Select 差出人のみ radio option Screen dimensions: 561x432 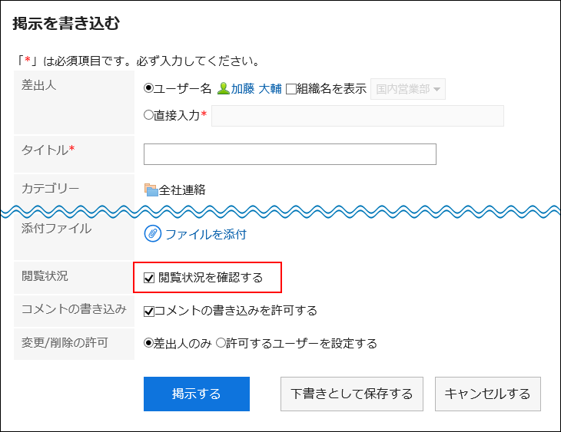click(x=148, y=343)
